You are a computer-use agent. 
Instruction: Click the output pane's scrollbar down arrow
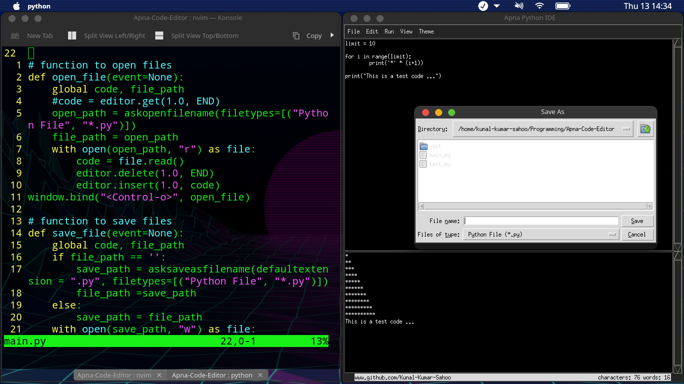coord(677,369)
